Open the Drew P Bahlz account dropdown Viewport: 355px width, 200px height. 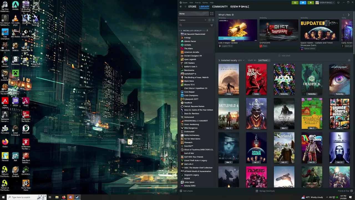325,2
